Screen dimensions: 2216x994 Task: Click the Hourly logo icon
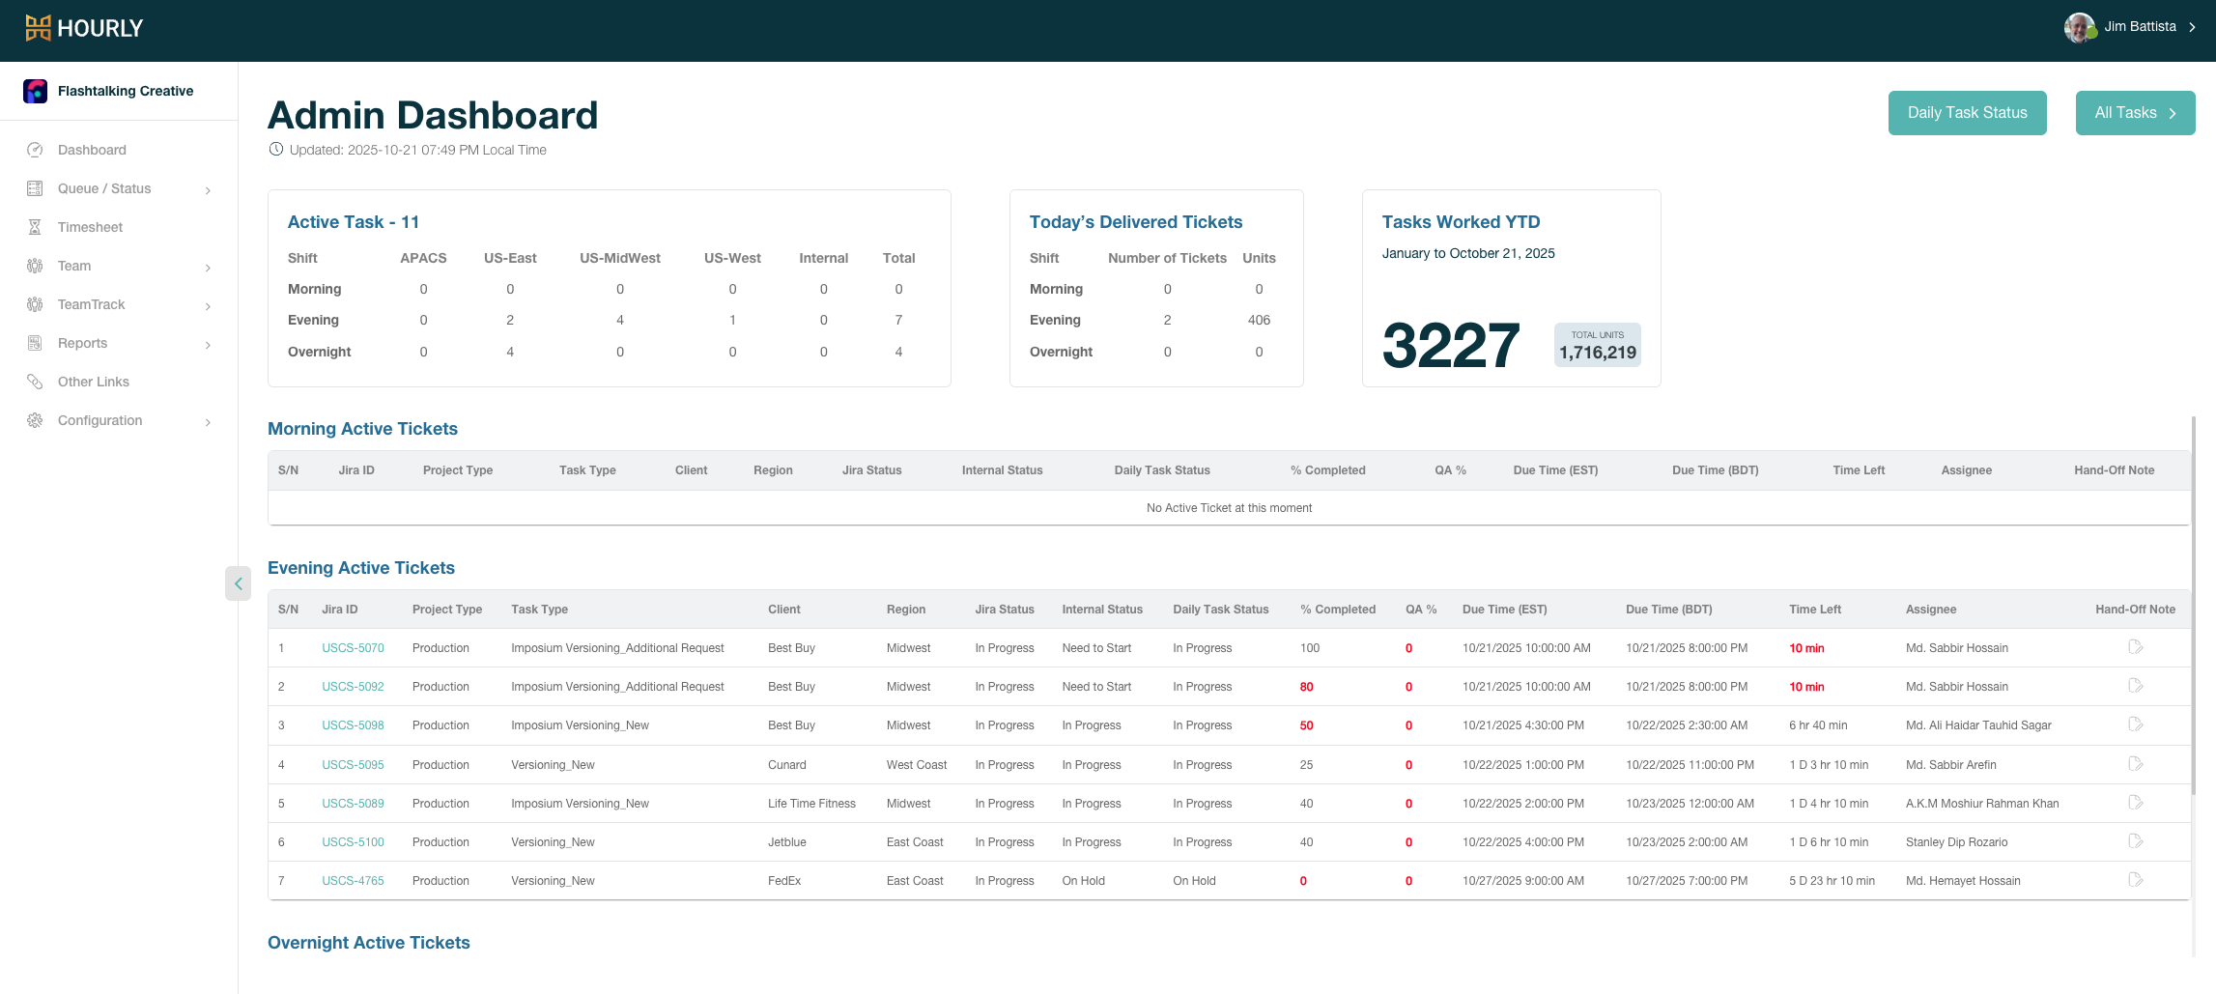38,28
